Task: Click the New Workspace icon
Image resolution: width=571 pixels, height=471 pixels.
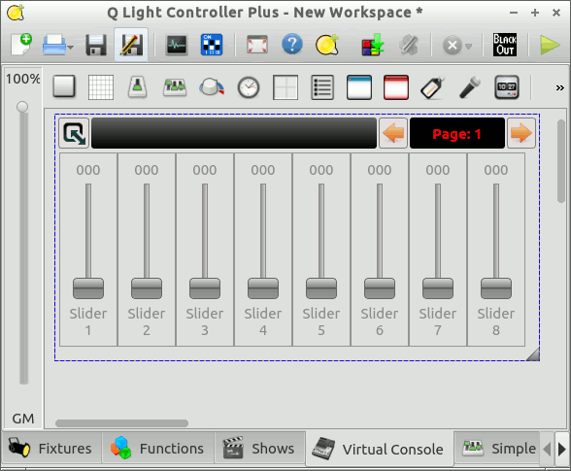Action: point(21,45)
